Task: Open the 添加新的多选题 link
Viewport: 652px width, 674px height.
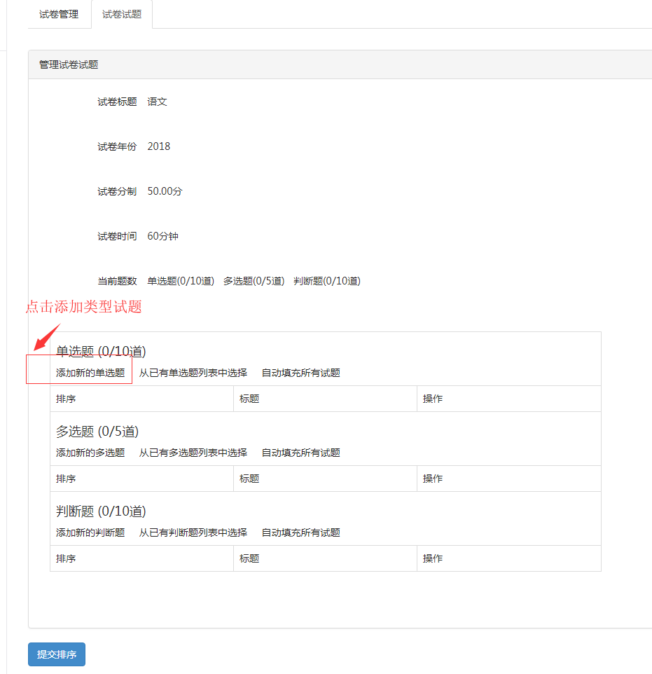Action: click(90, 453)
